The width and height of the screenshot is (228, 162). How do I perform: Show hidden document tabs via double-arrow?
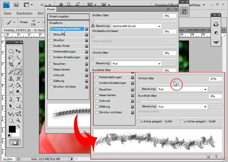(x=223, y=30)
